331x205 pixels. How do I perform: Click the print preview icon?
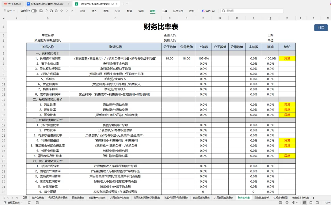pyautogui.click(x=56, y=11)
